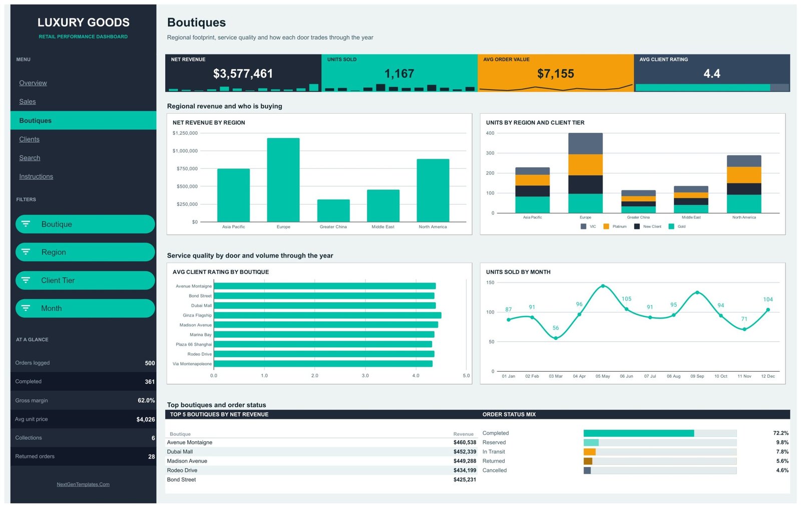Click the Orders logged value 500
Viewport: 801px width, 508px height.
(x=150, y=363)
